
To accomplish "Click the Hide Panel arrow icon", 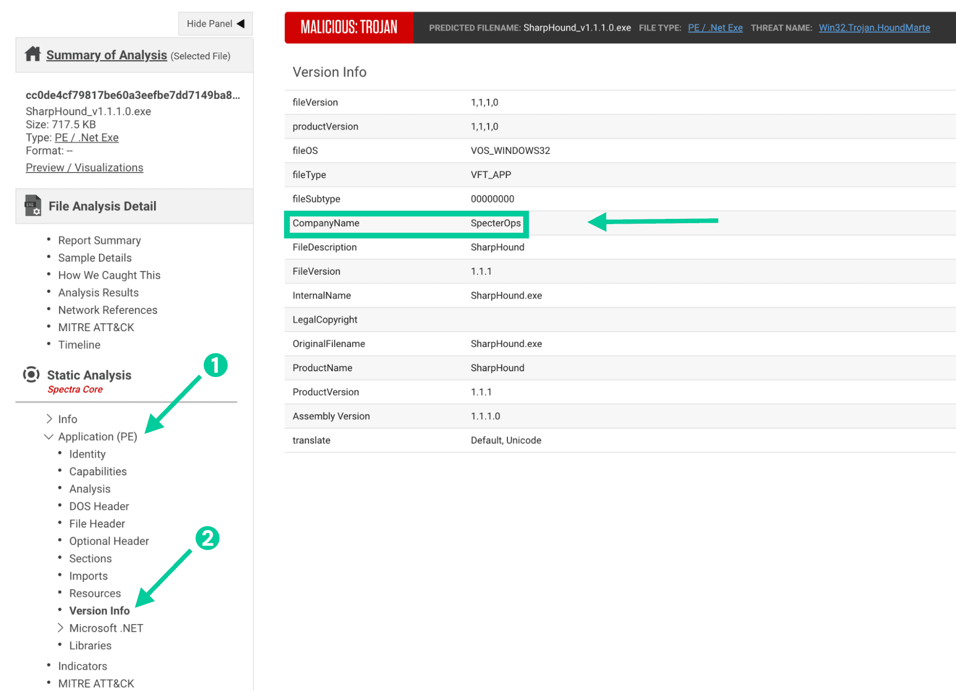I will [241, 23].
